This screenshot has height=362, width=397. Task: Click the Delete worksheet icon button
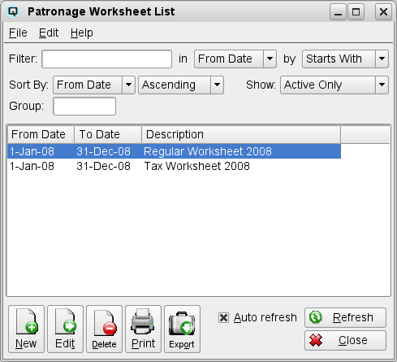104,329
